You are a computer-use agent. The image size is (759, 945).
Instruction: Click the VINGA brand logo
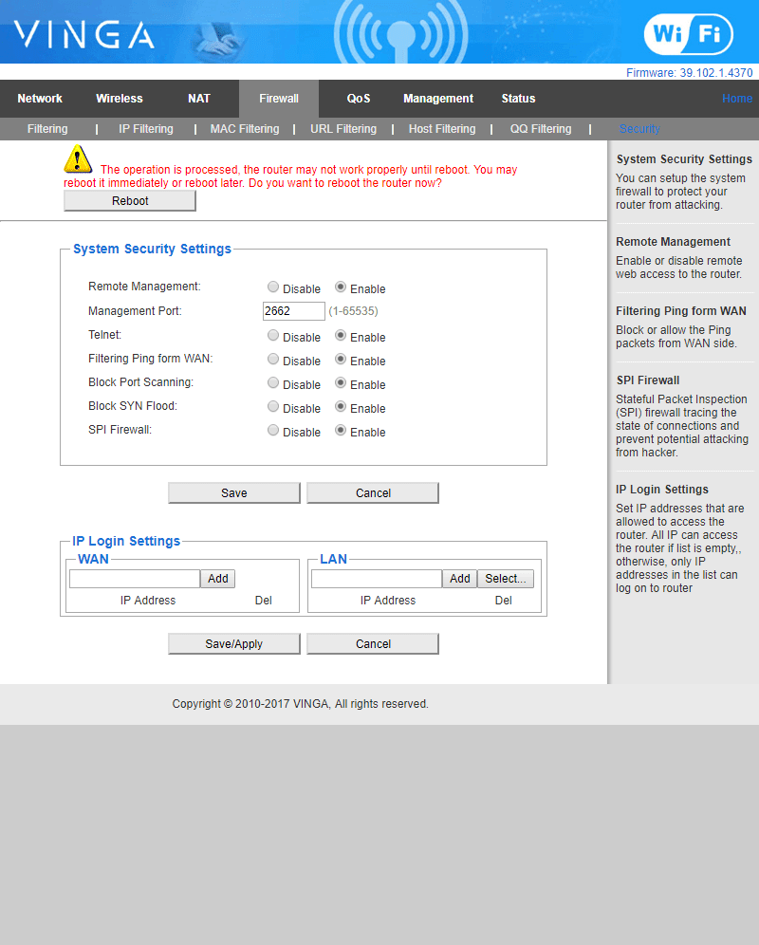pos(84,36)
